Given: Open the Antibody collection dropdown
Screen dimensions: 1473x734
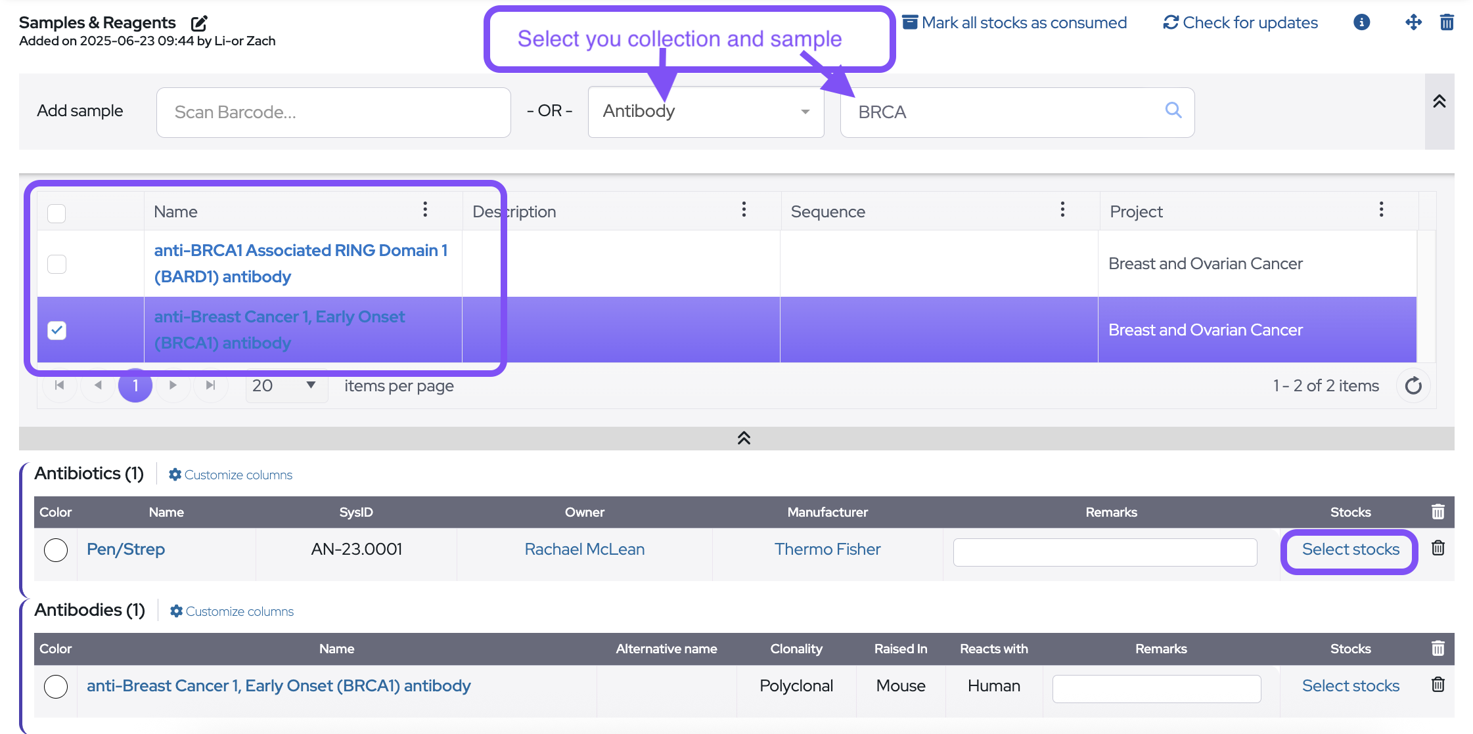Looking at the screenshot, I should [x=706, y=112].
